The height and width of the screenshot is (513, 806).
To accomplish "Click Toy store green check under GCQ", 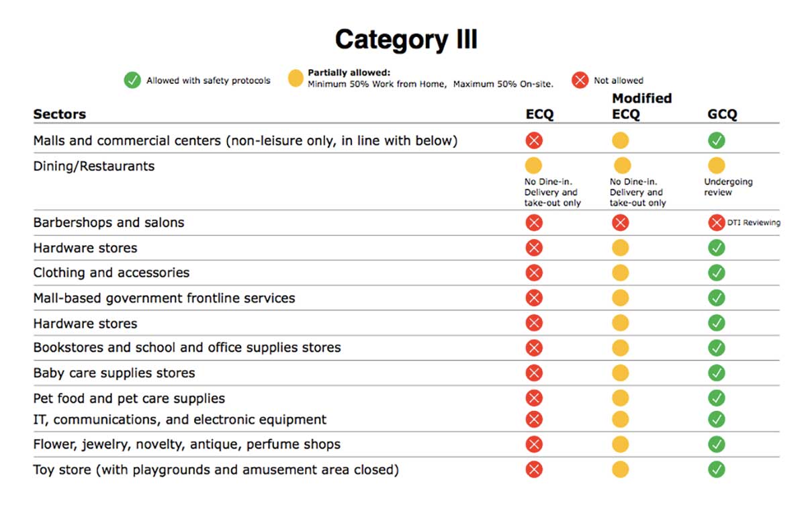I will pos(717,469).
